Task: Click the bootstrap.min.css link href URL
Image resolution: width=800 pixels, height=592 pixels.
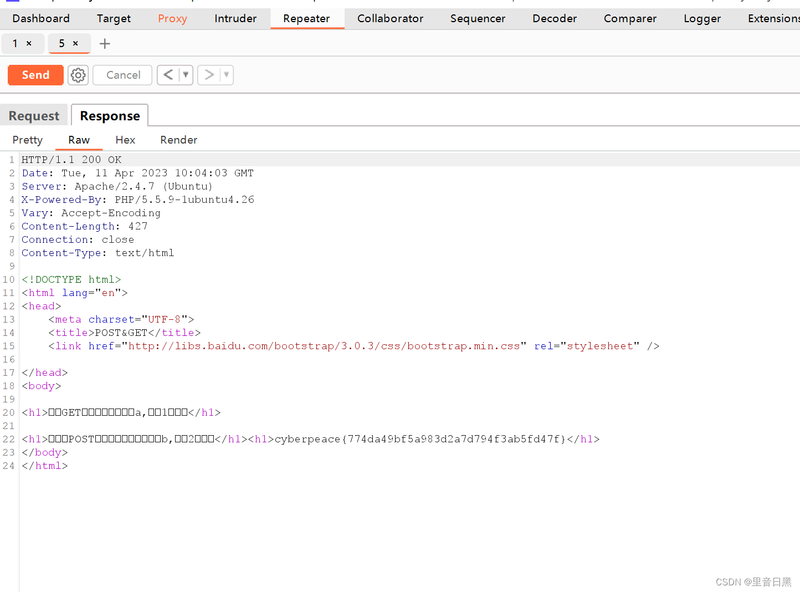Action: pyautogui.click(x=324, y=346)
